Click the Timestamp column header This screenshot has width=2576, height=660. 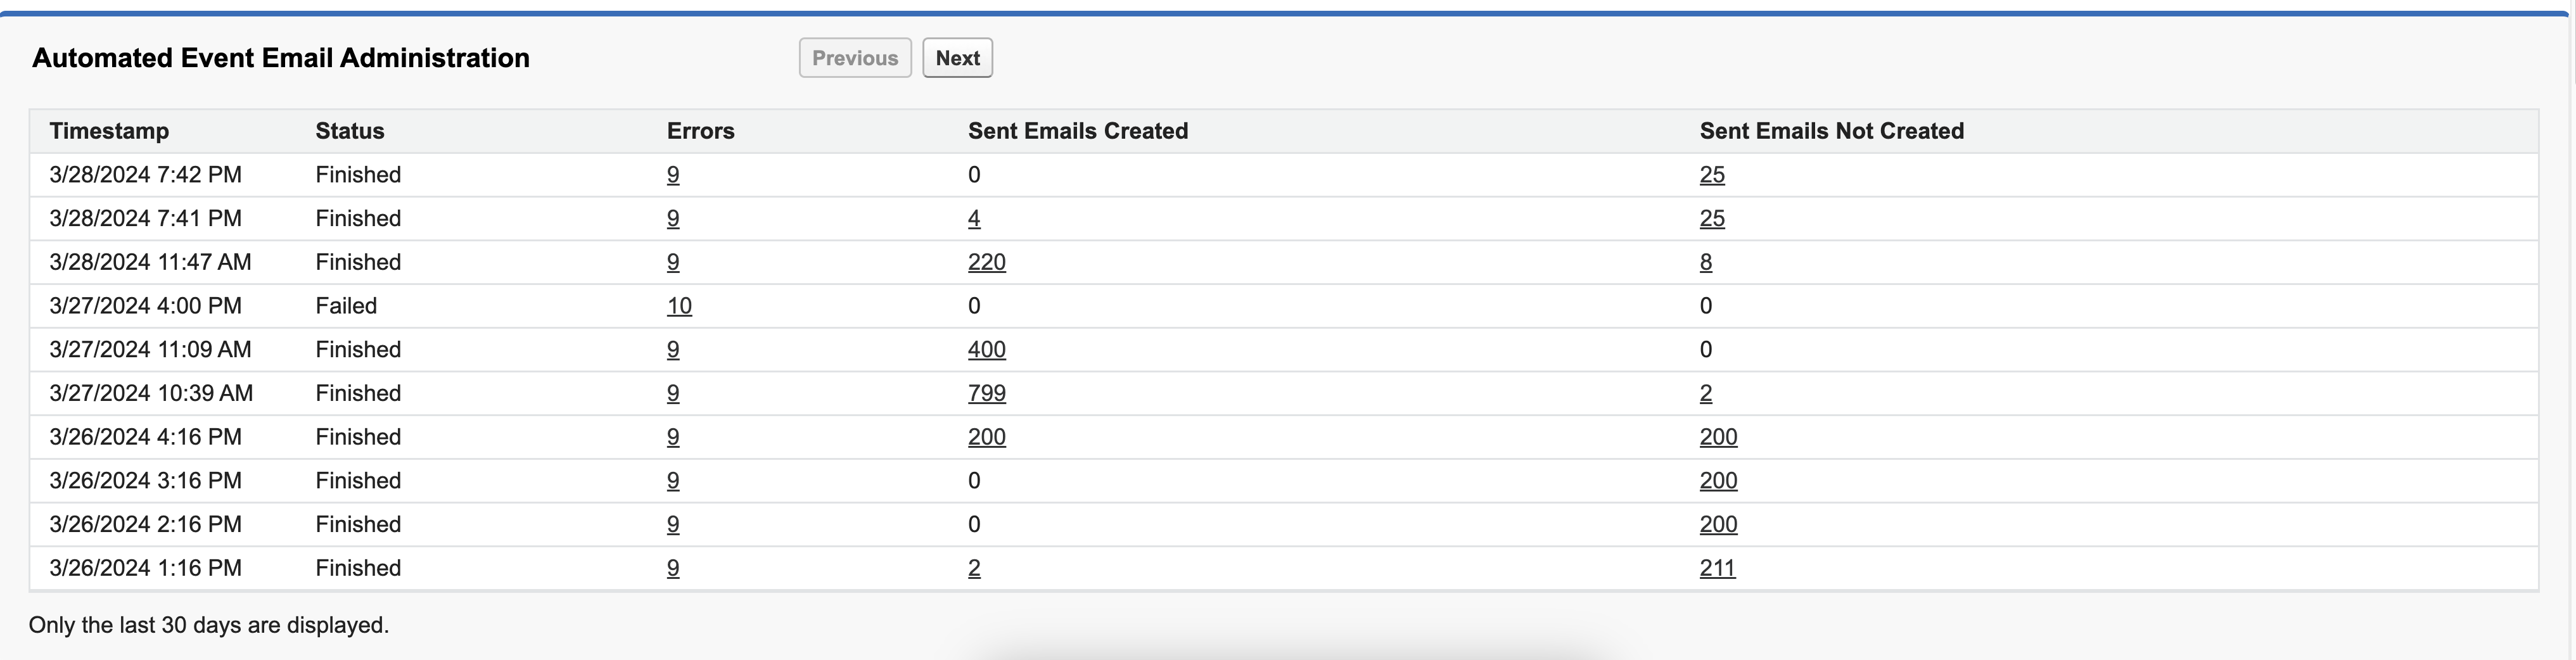pos(109,131)
